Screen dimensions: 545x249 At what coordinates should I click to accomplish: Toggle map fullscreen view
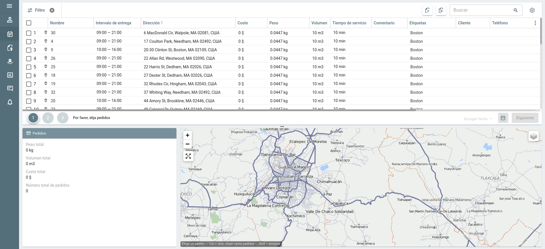tap(188, 156)
